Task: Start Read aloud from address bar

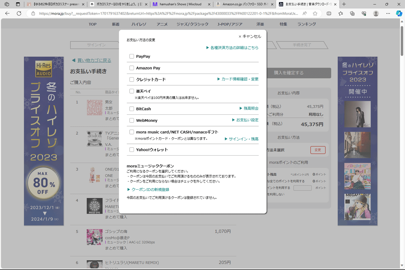Action: click(305, 13)
